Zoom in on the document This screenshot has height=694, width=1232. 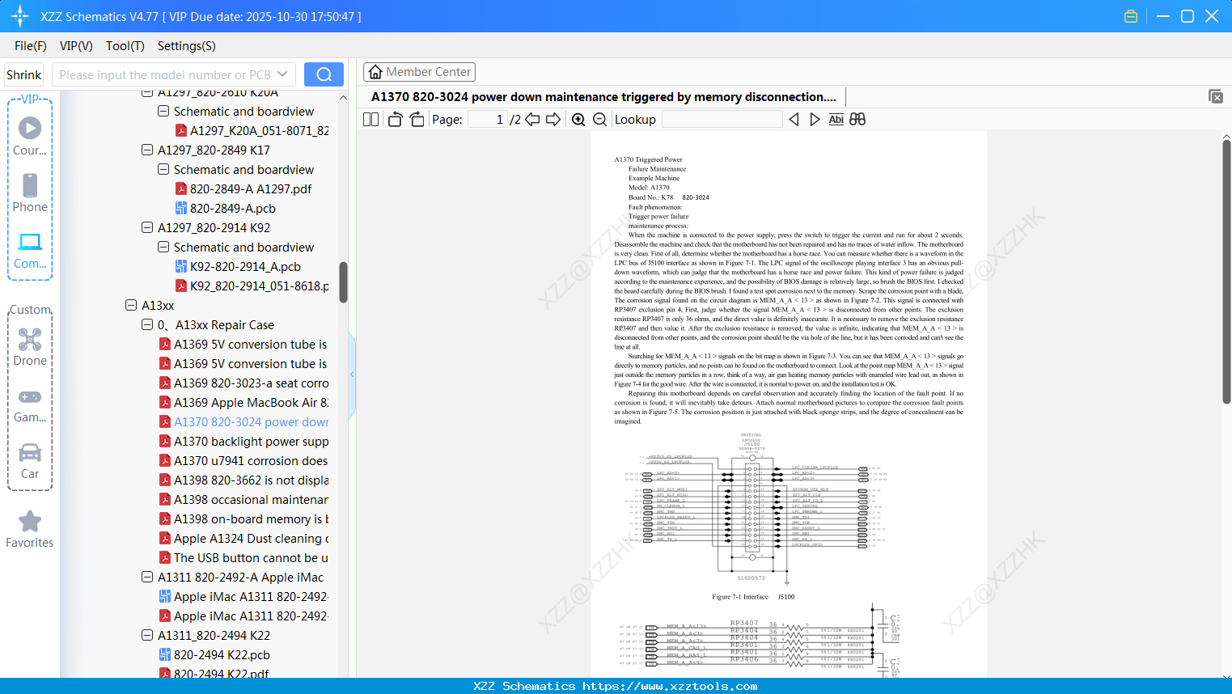coord(578,120)
